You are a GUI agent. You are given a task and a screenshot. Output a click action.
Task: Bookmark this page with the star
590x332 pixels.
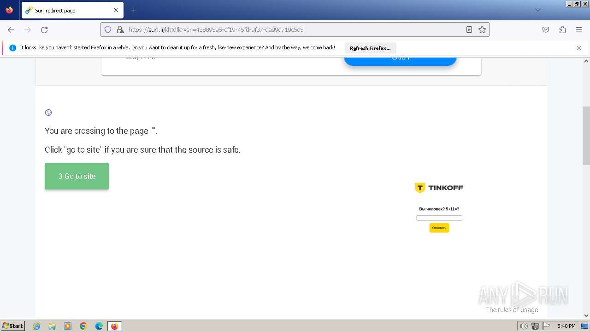pos(482,30)
